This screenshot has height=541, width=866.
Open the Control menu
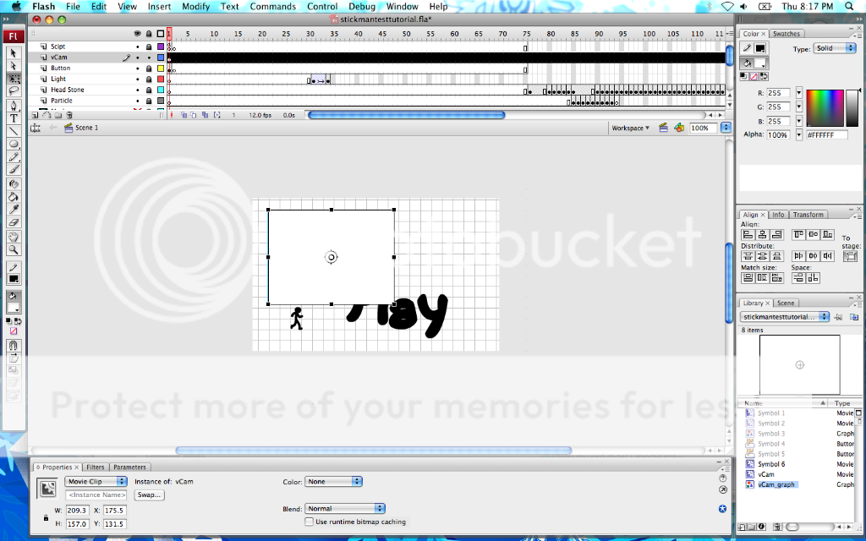click(322, 6)
